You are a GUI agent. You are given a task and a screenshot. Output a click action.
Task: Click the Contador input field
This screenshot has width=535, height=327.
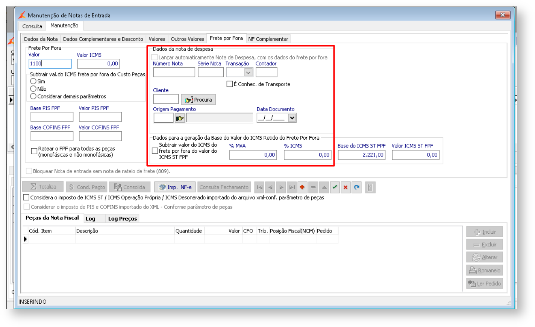(x=267, y=72)
